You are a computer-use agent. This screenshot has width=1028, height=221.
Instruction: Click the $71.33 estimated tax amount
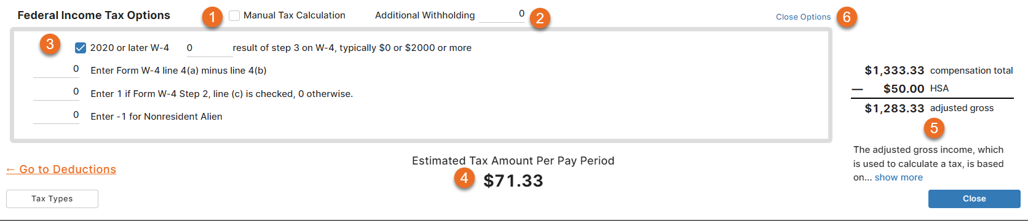(x=513, y=181)
